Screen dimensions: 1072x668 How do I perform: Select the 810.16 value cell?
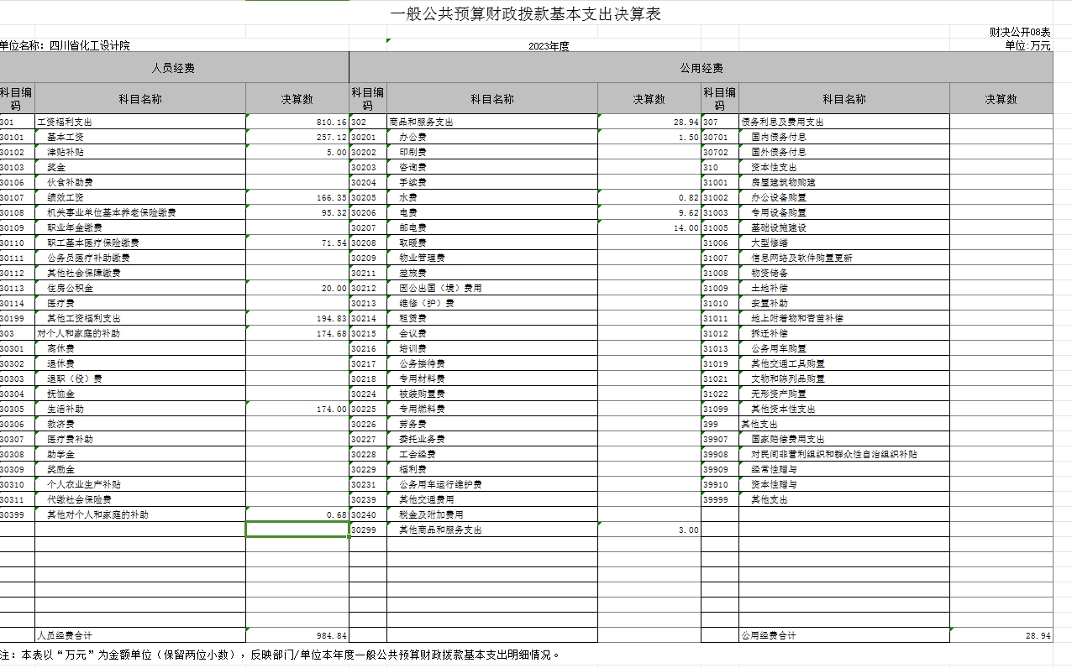coord(297,122)
